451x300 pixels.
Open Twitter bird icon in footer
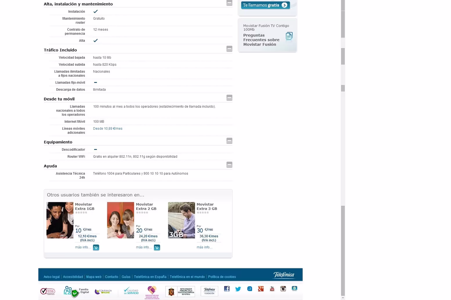[238, 289]
